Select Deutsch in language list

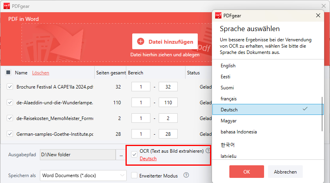tap(268, 109)
